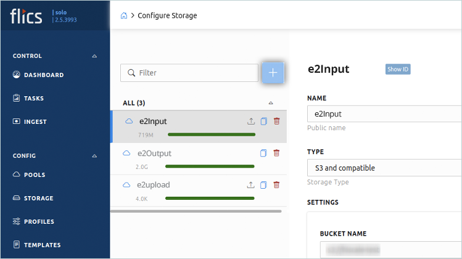
Task: Navigate to Pools in the sidebar
Action: pos(34,175)
